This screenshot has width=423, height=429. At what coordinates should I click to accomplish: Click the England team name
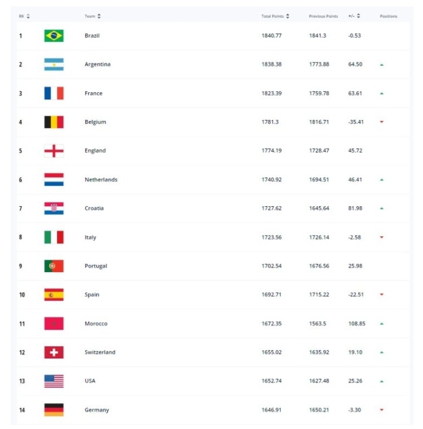95,151
